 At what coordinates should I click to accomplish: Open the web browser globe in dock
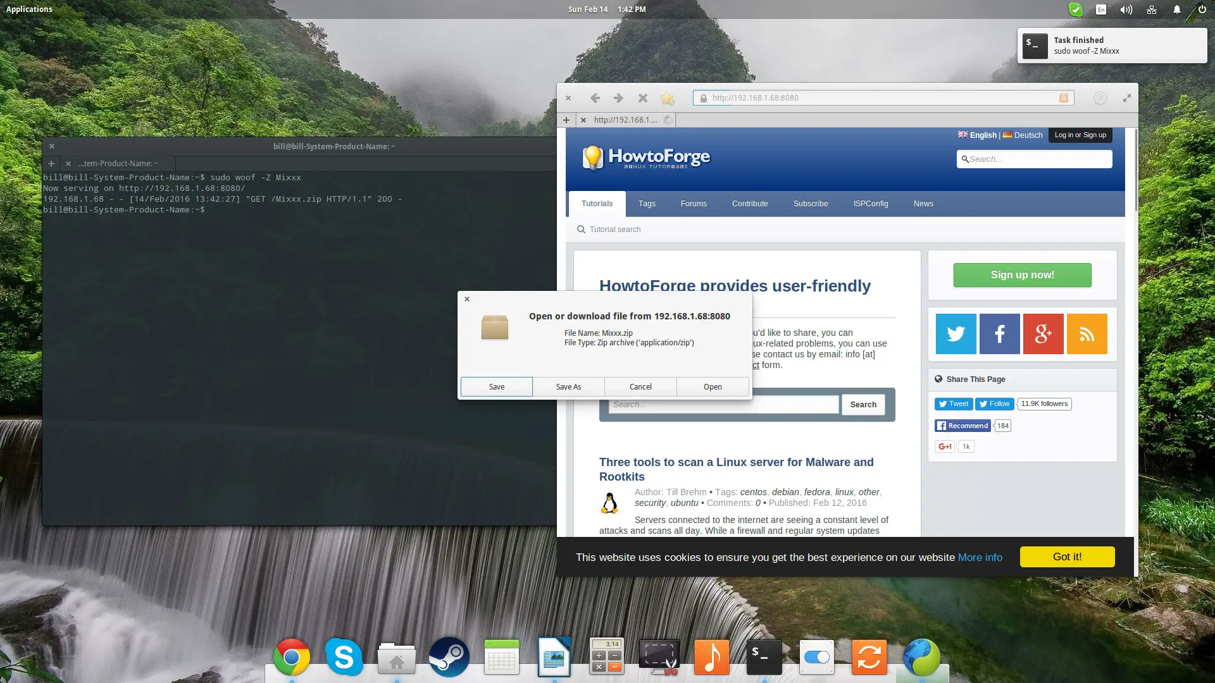coord(922,657)
